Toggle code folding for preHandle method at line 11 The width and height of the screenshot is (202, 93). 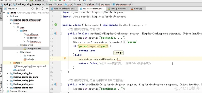61,34
